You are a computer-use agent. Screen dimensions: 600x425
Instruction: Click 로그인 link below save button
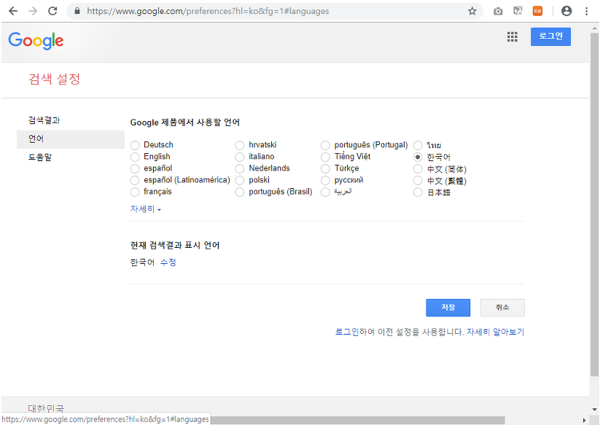[347, 332]
